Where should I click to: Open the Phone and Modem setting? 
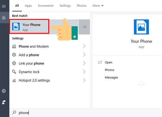pyautogui.click(x=49, y=46)
